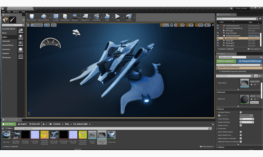Image resolution: width=263 pixels, height=157 pixels.
Task: Open the Static Mesh asset dropdown
Action: pos(255,81)
